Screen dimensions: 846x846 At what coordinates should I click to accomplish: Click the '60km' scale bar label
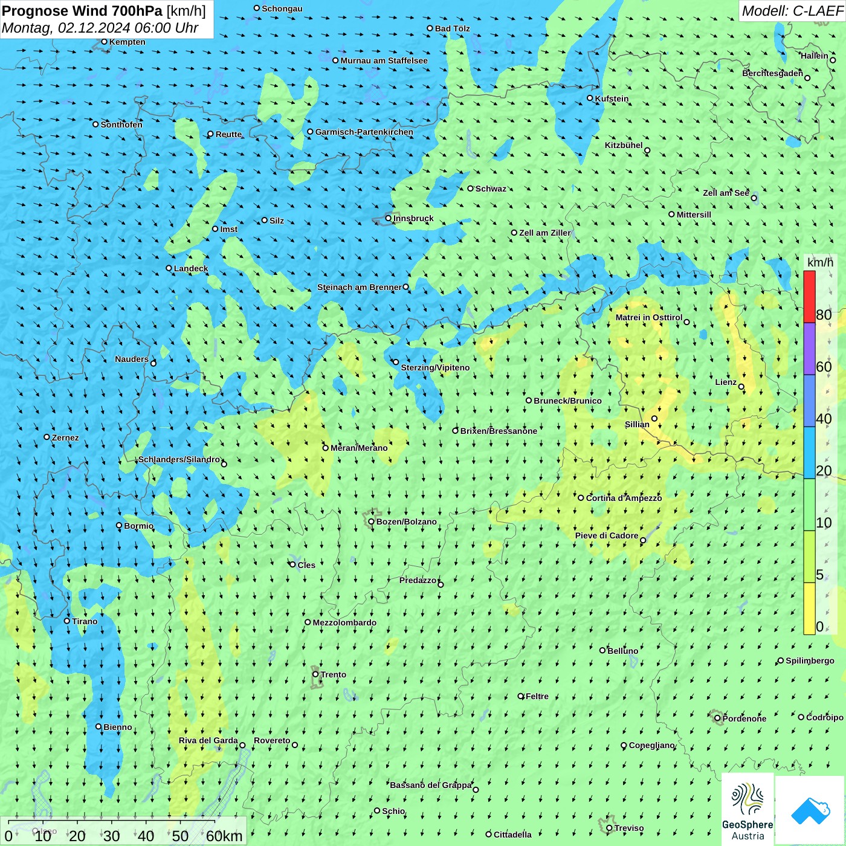coord(225,836)
